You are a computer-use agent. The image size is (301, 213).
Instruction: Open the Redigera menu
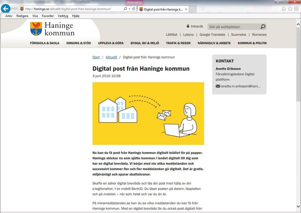pyautogui.click(x=22, y=16)
